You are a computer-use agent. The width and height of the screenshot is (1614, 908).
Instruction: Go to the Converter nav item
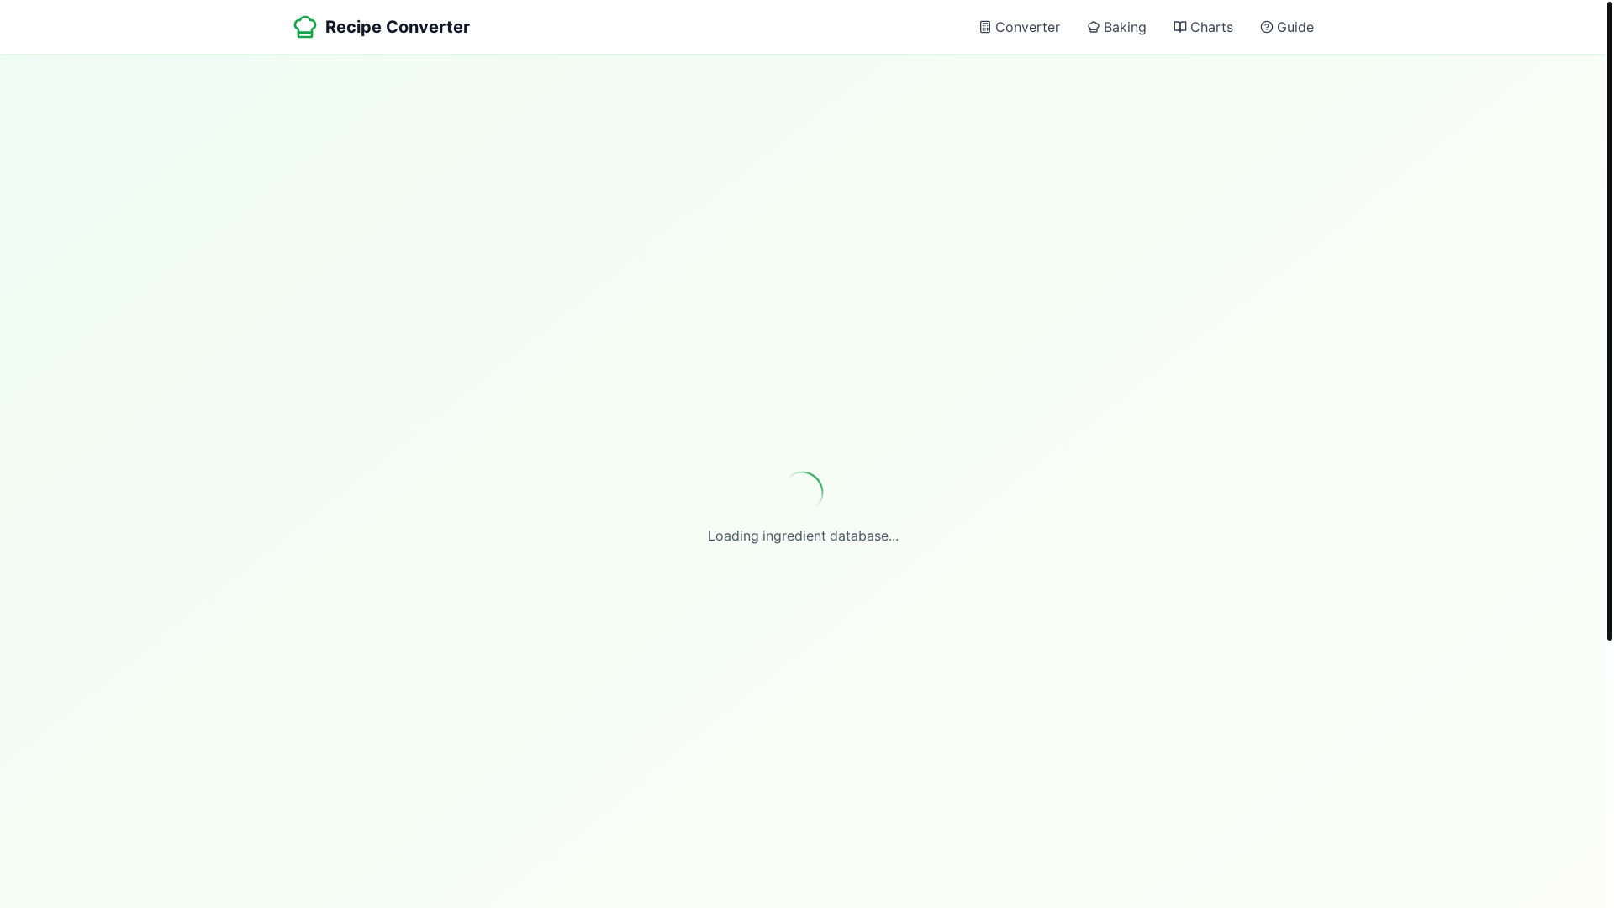coord(1020,27)
